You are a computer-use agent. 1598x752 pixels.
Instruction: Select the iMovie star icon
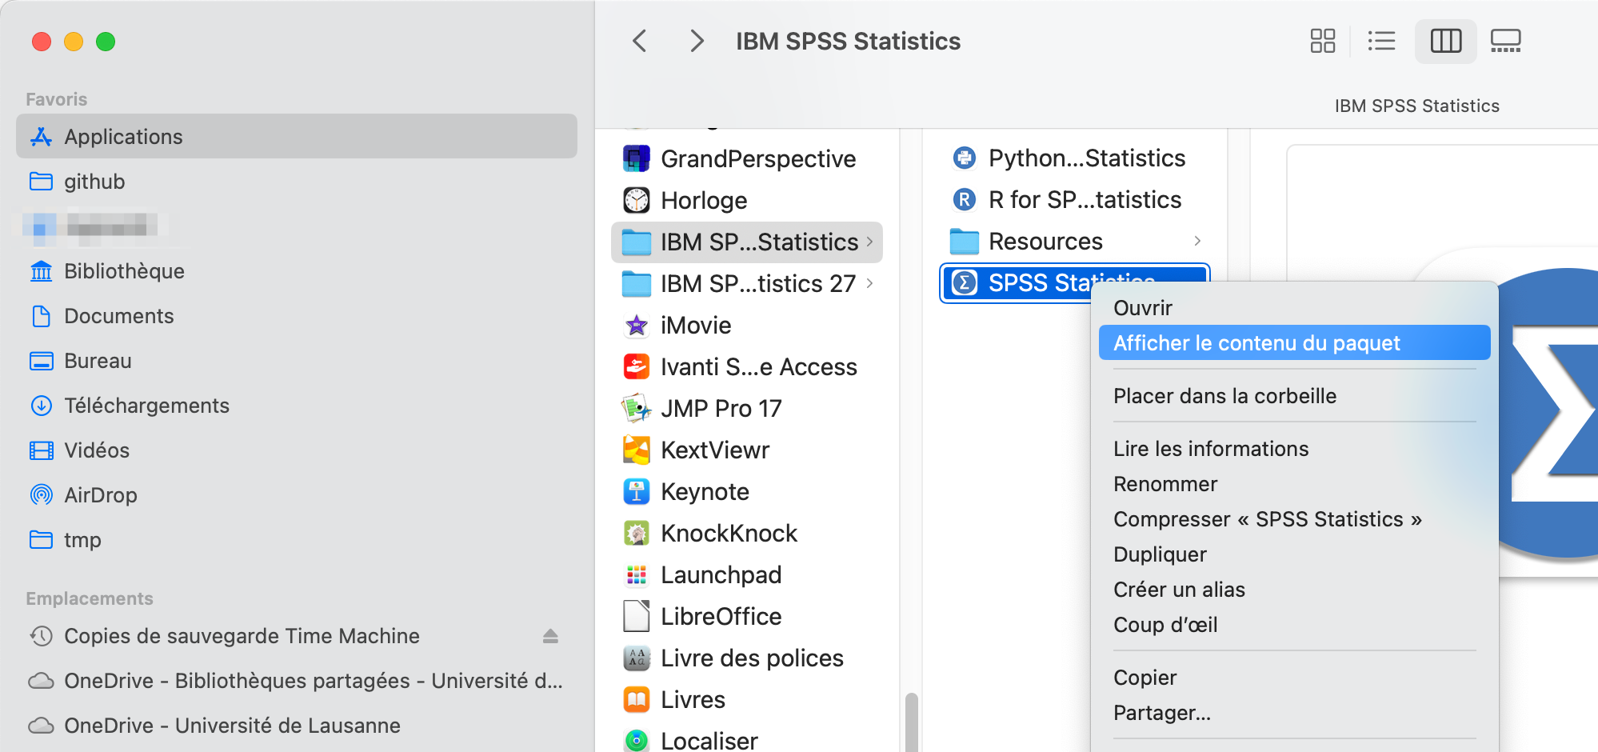click(x=637, y=326)
